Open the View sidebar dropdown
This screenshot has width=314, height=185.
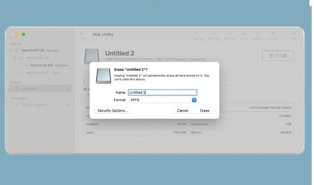(x=84, y=34)
